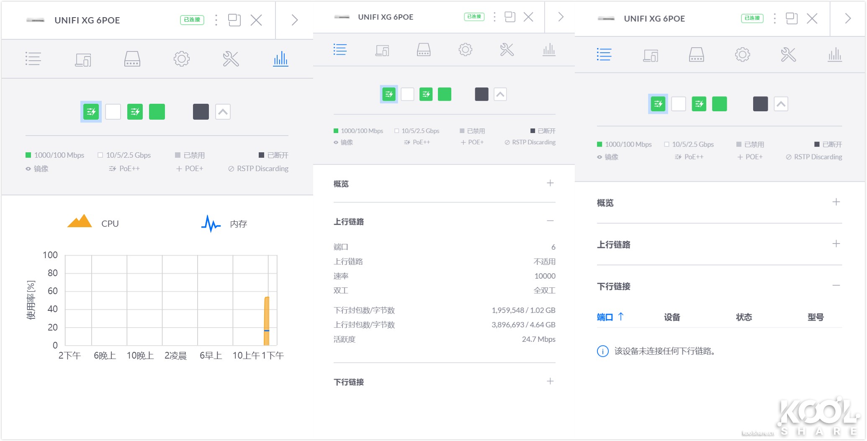
Task: Open the statistics bar-chart tab in first panel
Action: (280, 59)
